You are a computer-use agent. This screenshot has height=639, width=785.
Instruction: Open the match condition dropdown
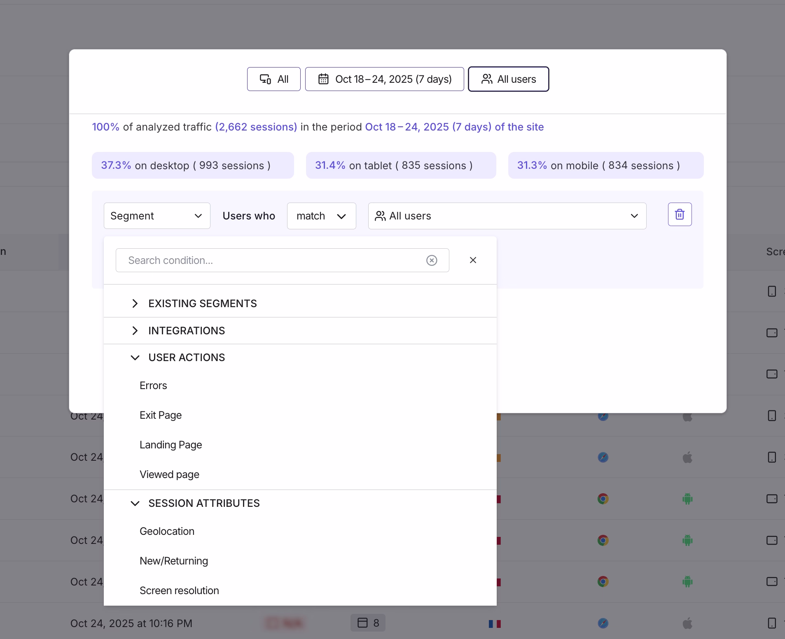coord(321,216)
